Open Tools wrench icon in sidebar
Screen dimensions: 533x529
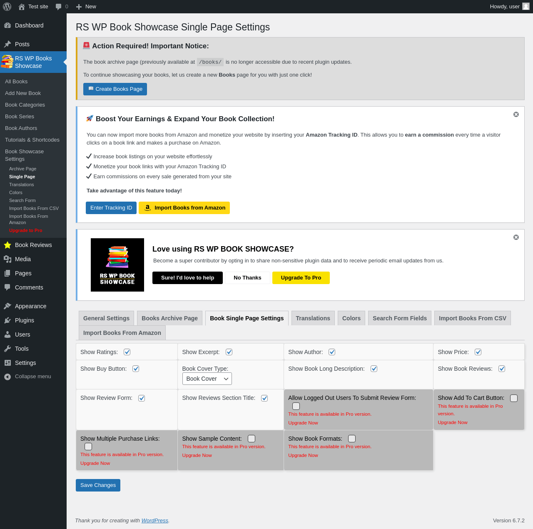tap(7, 349)
